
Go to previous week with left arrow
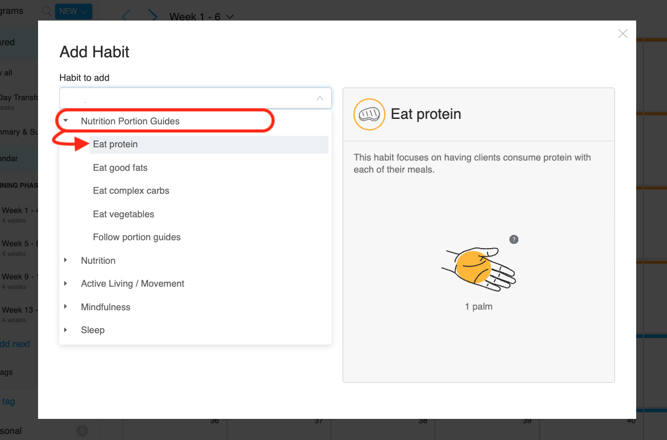point(126,16)
